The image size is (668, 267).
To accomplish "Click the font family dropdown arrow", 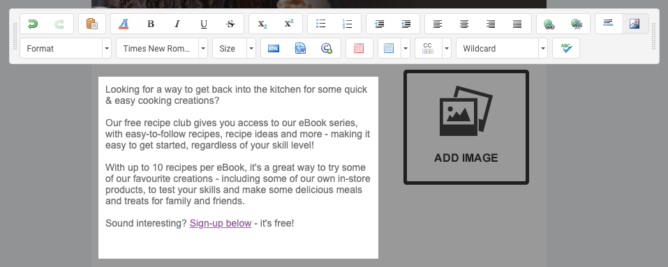I will 203,49.
